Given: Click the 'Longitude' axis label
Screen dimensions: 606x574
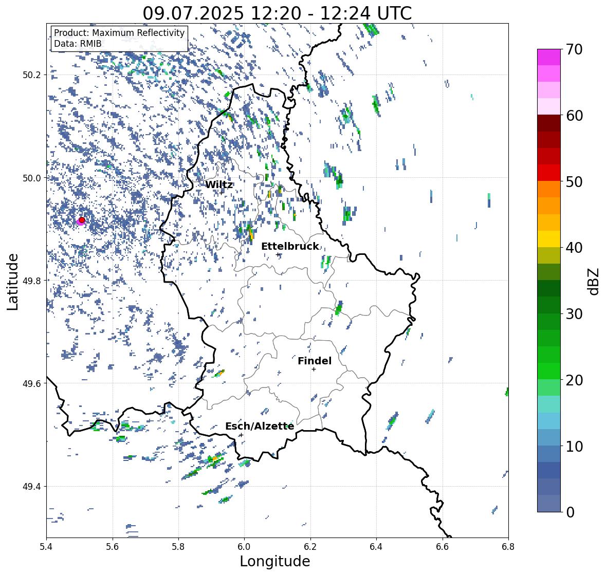Looking at the screenshot, I should (x=275, y=561).
